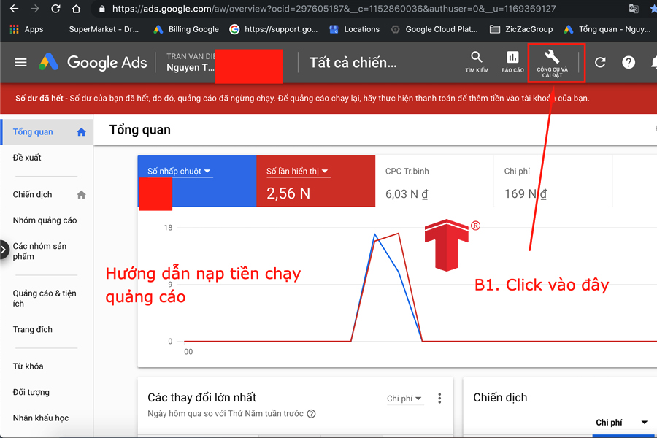Open Chi phí dropdown in Các thay đổi
Screen dimensions: 657x438
pos(404,399)
